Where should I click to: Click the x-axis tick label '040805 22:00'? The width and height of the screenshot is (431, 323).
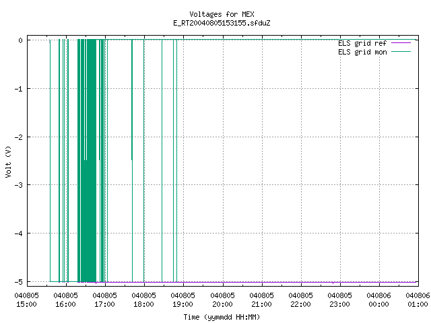(x=300, y=300)
